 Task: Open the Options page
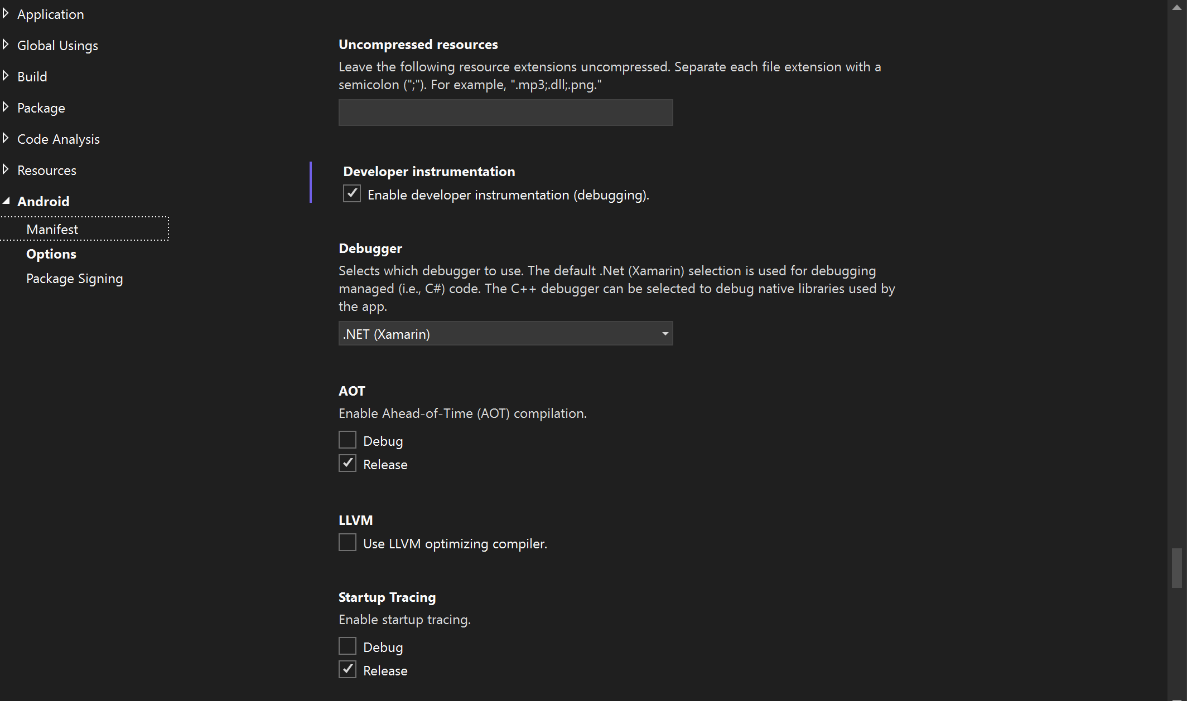click(x=51, y=254)
